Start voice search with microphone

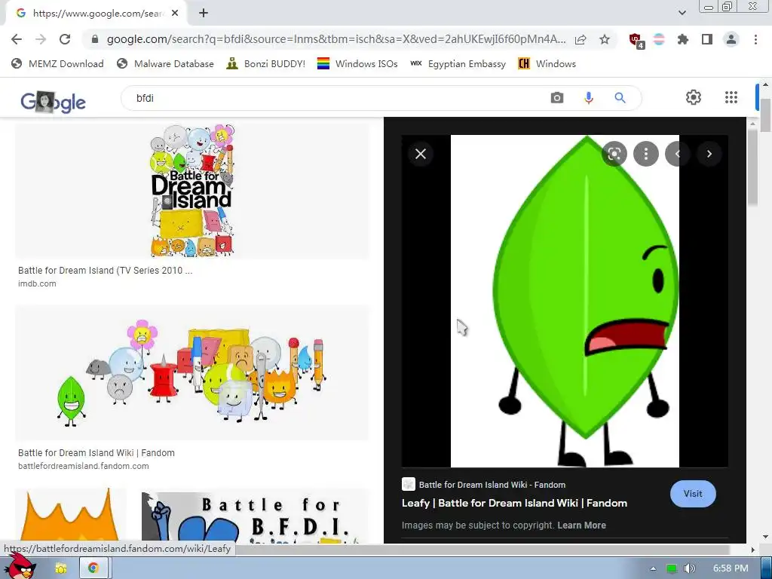588,98
